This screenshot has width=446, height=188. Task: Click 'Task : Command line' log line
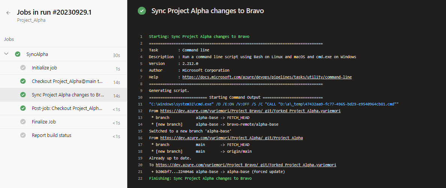(x=179, y=50)
